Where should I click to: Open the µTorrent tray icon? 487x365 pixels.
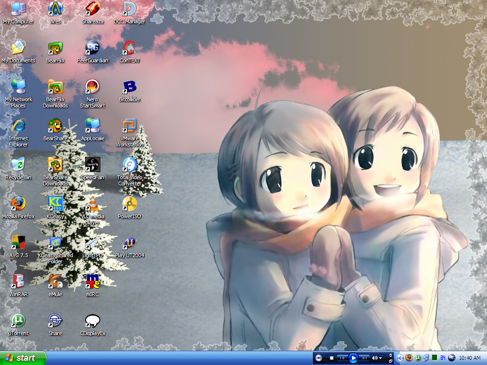point(418,358)
